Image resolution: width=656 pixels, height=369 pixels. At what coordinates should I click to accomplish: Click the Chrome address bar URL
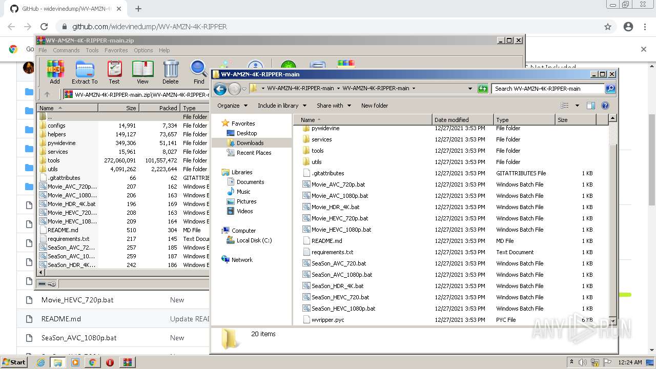[149, 27]
